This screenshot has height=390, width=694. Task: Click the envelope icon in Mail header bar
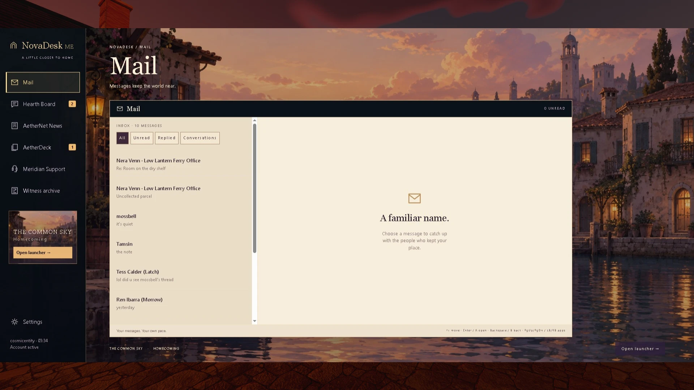click(120, 109)
